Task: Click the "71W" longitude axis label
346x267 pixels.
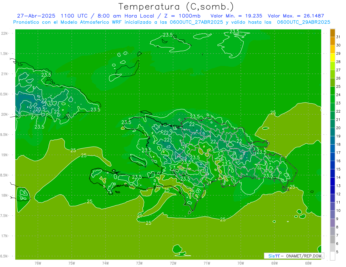Action: pyautogui.click(x=207, y=263)
